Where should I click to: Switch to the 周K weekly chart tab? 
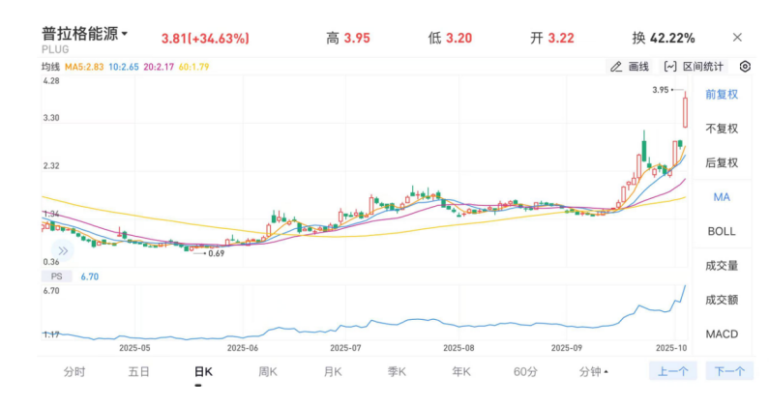(x=268, y=371)
